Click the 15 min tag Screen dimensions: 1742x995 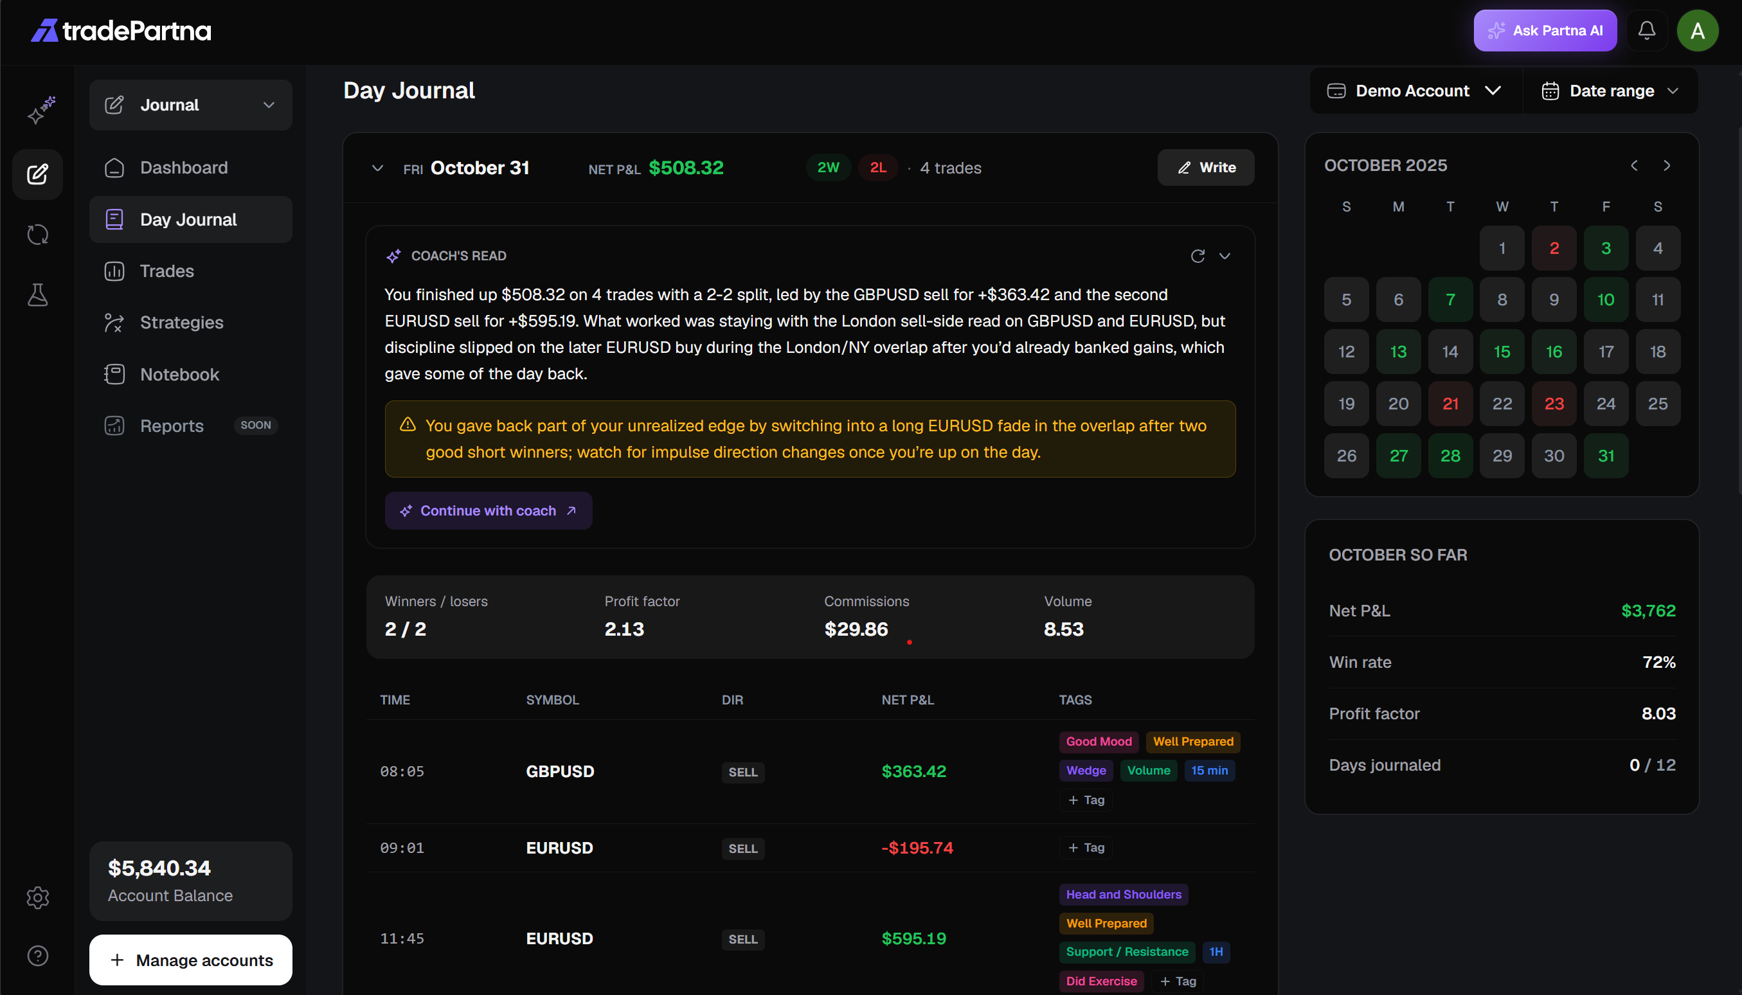pos(1209,770)
